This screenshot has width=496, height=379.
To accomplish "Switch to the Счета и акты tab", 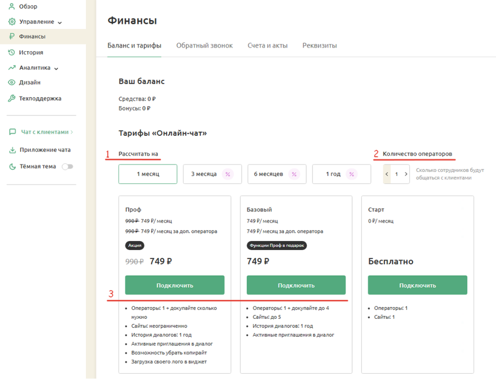I will [x=267, y=46].
